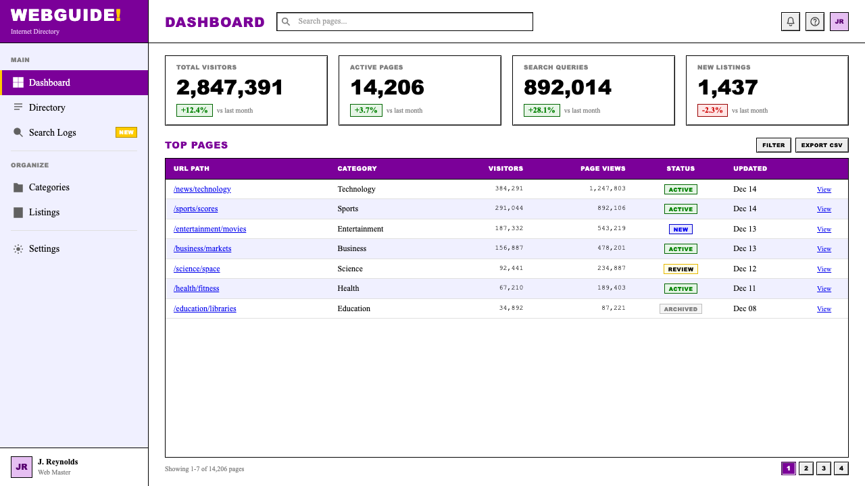Focus the Search pages input field
The image size is (865, 486).
click(405, 22)
